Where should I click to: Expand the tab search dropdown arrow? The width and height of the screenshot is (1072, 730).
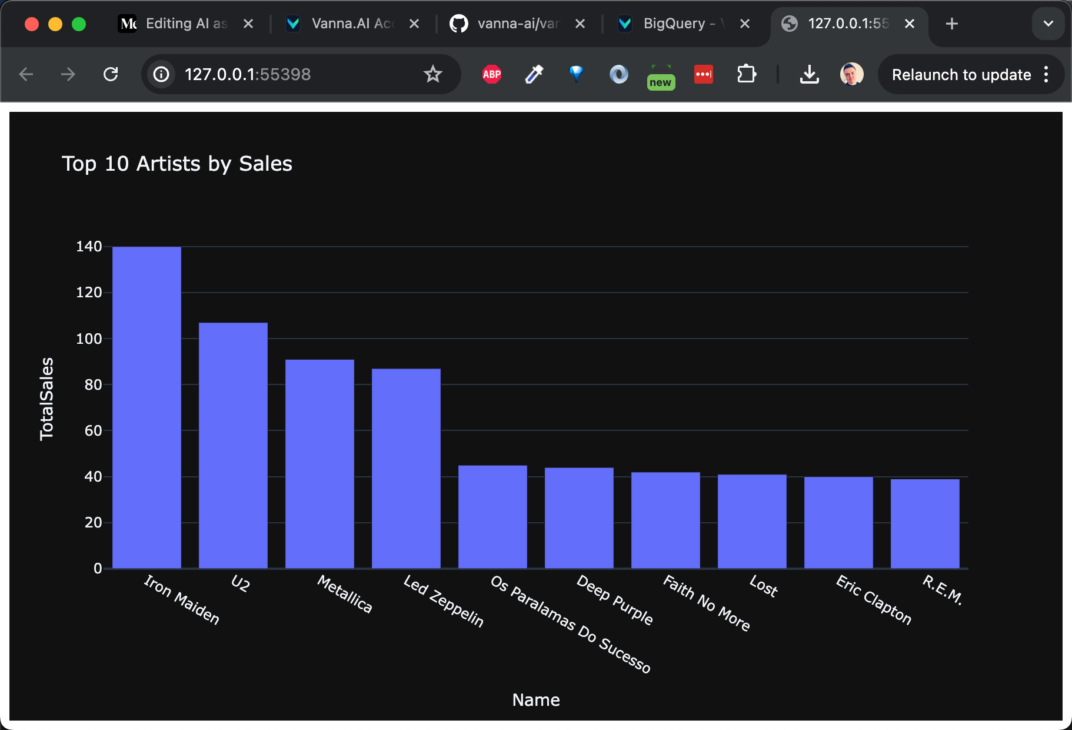[1048, 24]
